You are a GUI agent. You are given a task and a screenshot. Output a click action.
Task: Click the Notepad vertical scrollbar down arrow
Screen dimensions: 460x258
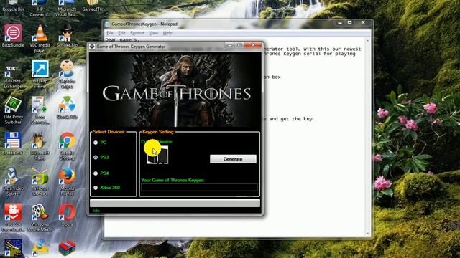[x=368, y=234]
